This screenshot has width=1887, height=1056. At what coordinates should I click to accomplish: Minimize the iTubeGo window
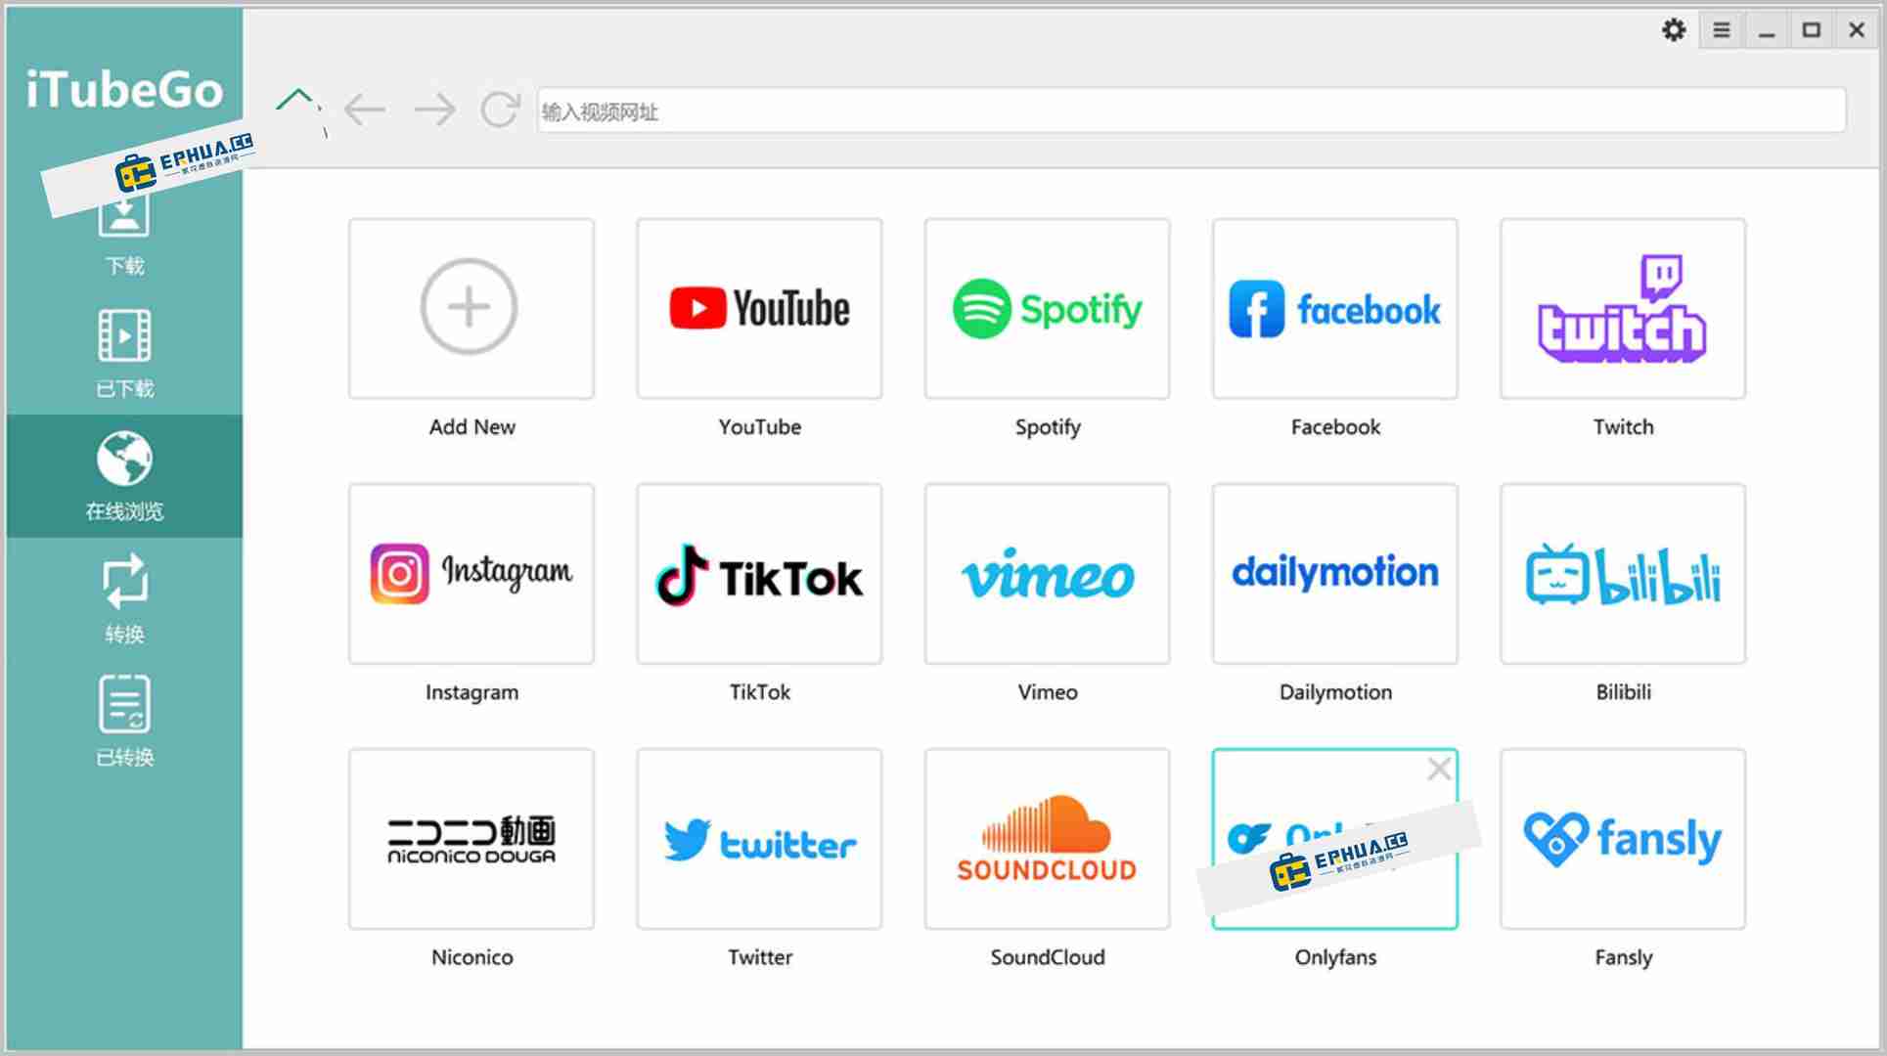pos(1767,30)
